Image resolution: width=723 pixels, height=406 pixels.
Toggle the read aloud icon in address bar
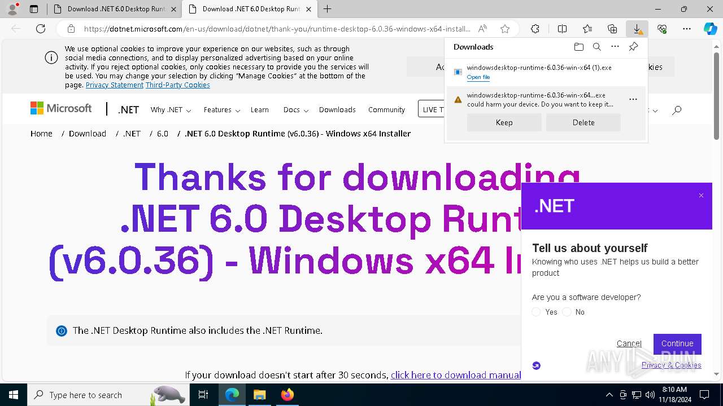click(482, 29)
